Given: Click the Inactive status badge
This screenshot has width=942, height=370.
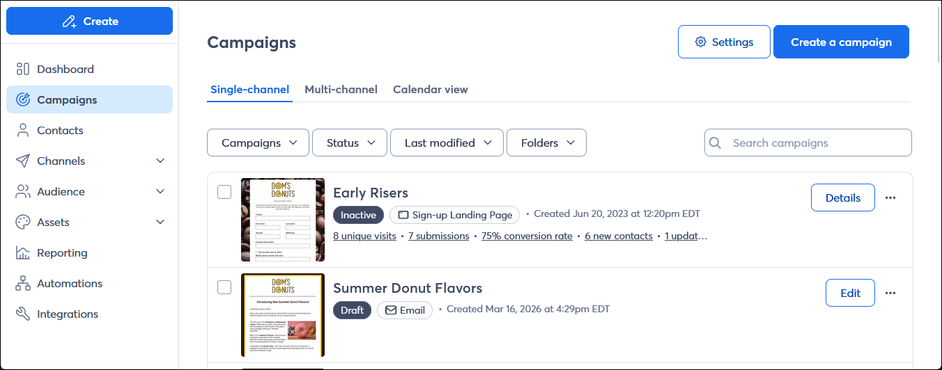Looking at the screenshot, I should [358, 215].
